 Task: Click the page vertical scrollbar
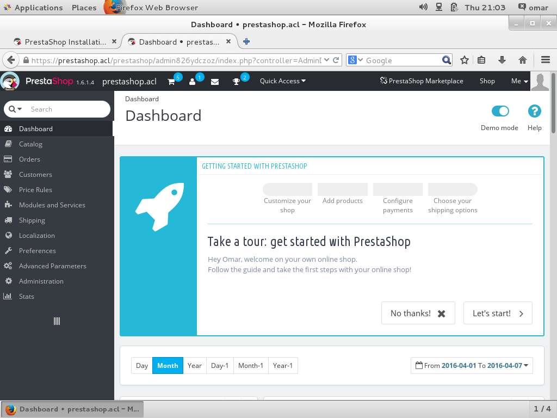click(x=553, y=103)
